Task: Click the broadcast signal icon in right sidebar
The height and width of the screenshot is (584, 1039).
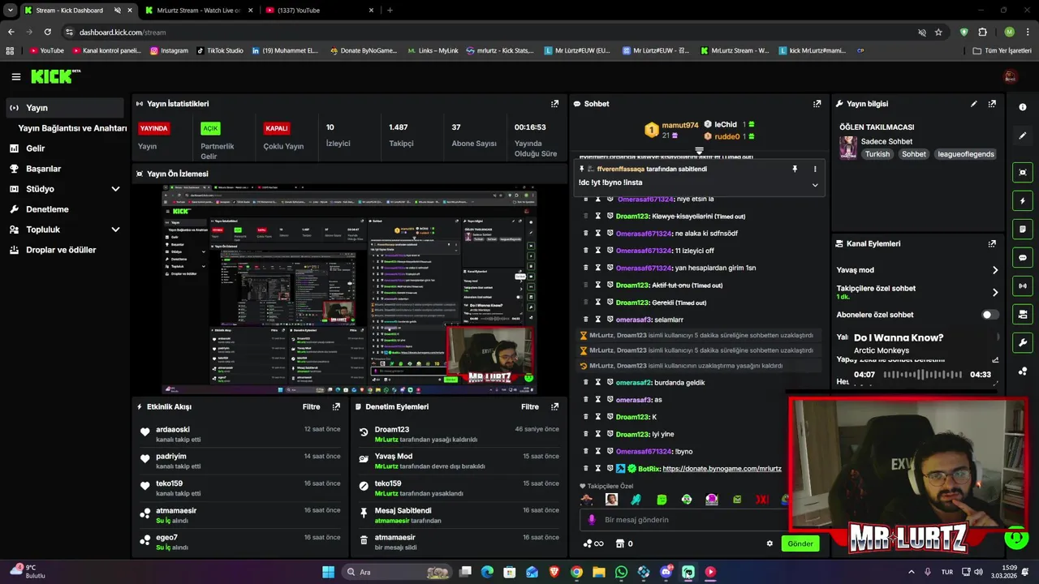Action: (1023, 286)
